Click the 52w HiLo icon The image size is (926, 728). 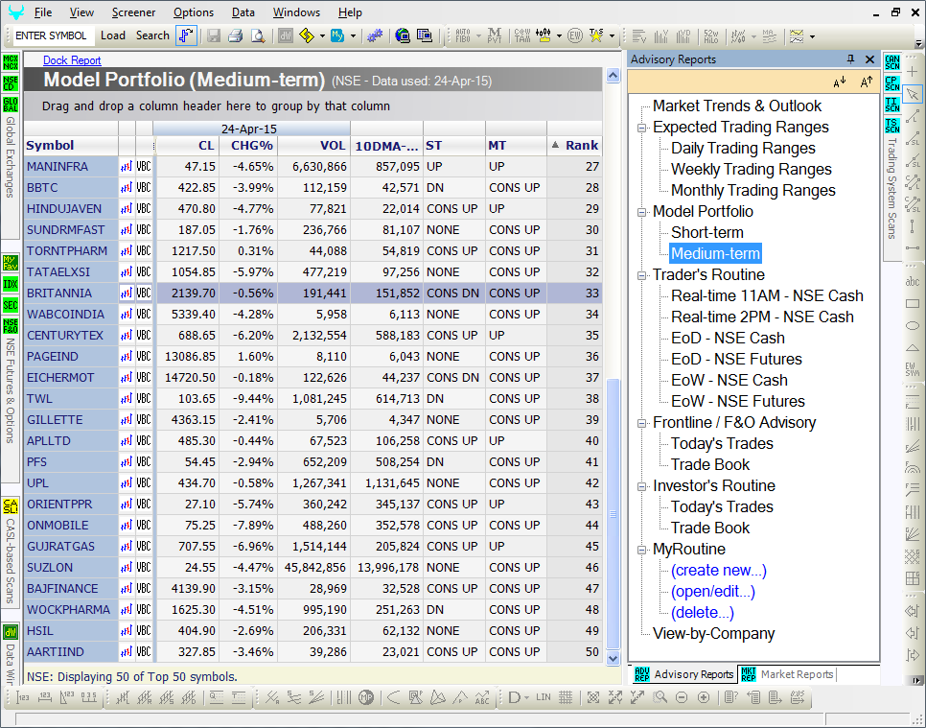(x=711, y=36)
